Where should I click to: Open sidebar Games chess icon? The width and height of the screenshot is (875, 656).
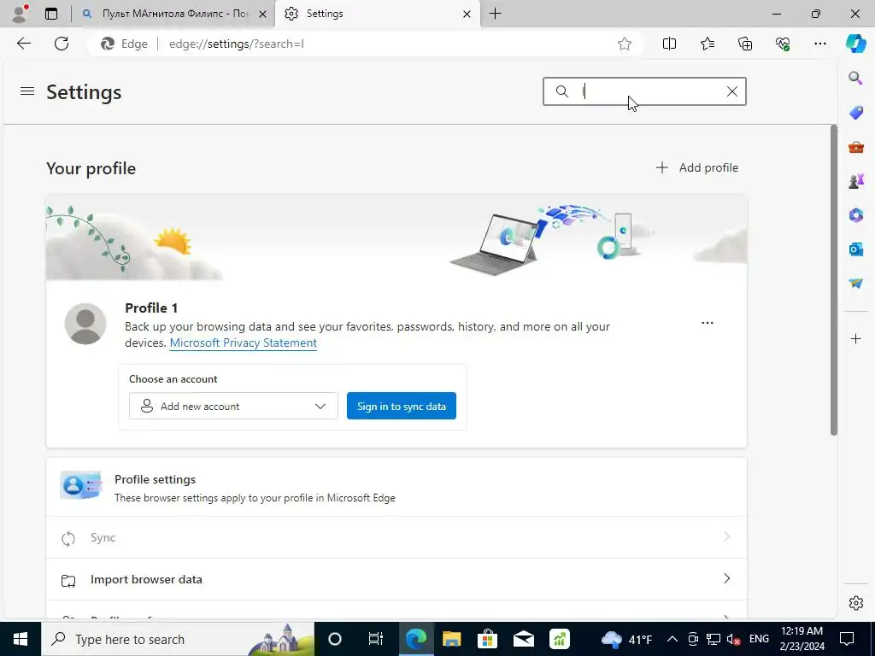(855, 181)
